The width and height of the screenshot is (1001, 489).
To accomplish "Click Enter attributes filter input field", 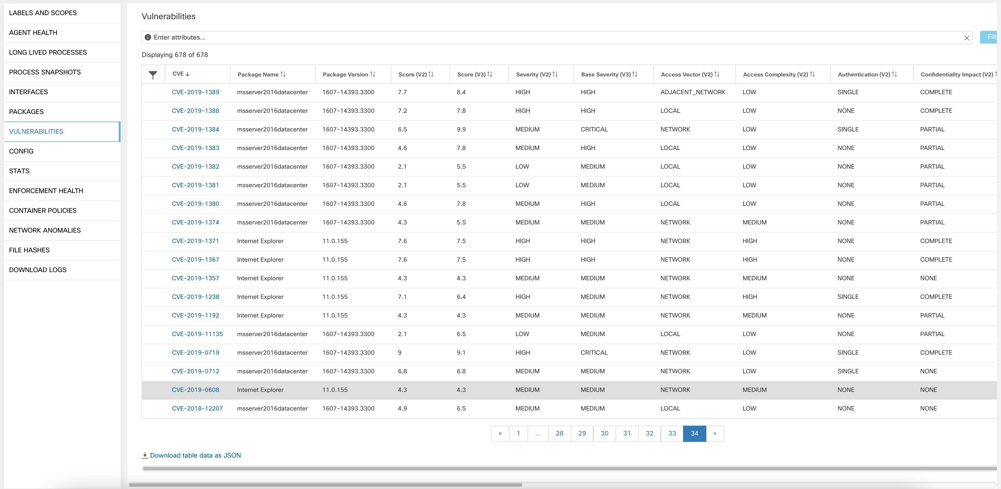I will 555,37.
